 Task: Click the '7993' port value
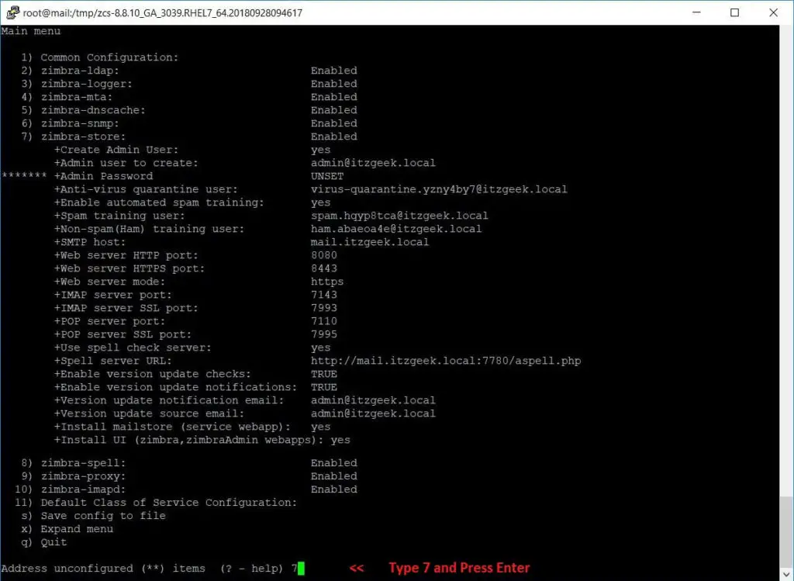[324, 307]
